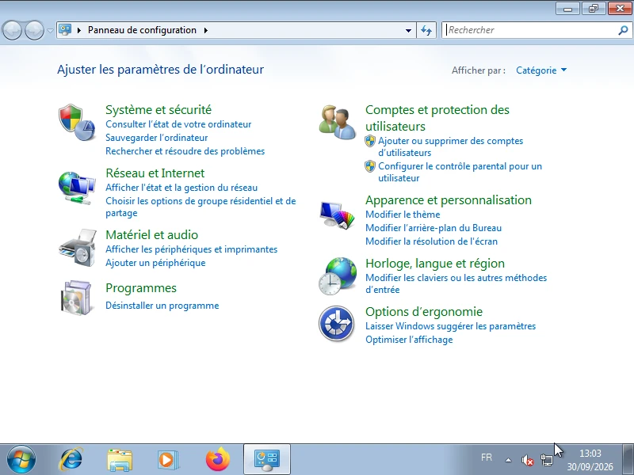Open Comptes et protection des utilisateurs
Viewport: 634px width, 475px height.
[437, 118]
